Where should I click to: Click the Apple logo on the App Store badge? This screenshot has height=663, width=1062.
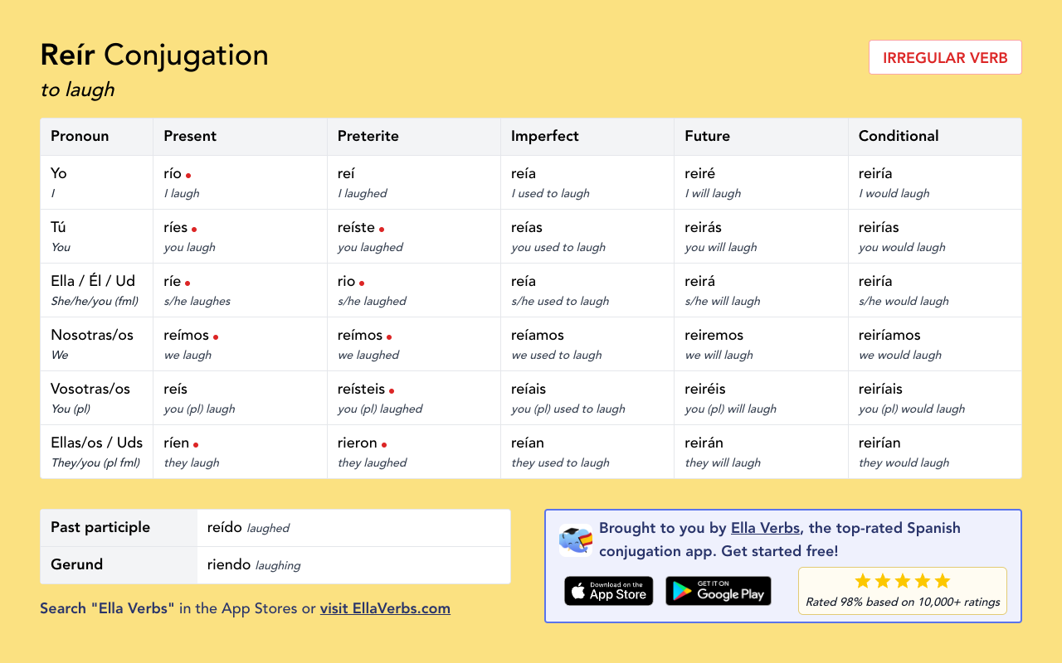[577, 591]
